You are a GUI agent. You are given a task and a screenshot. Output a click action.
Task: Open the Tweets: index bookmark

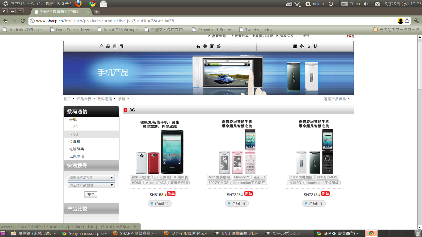pos(255,30)
